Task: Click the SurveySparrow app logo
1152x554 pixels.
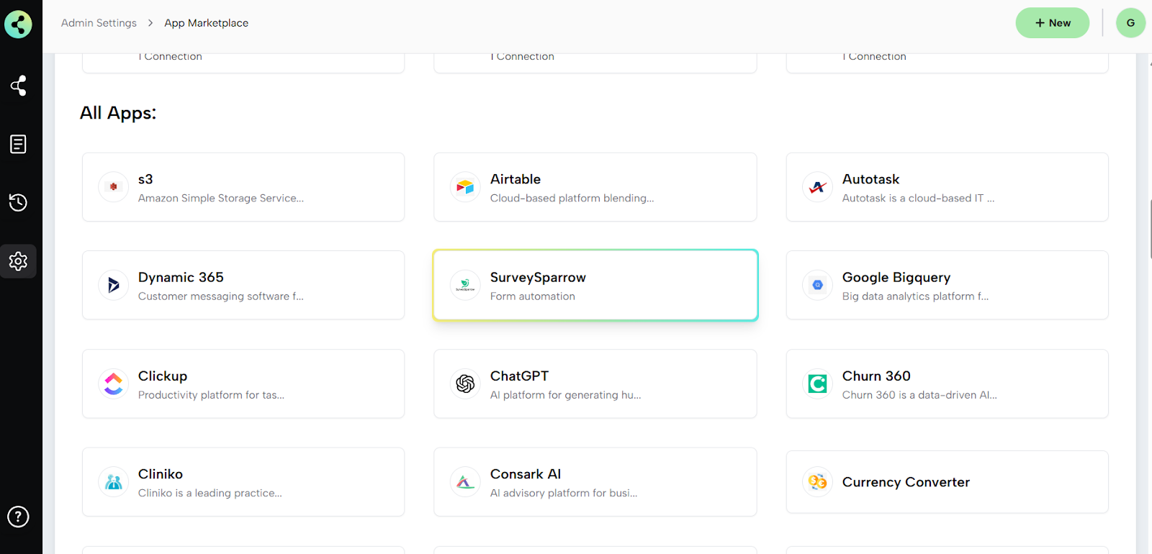Action: [465, 285]
